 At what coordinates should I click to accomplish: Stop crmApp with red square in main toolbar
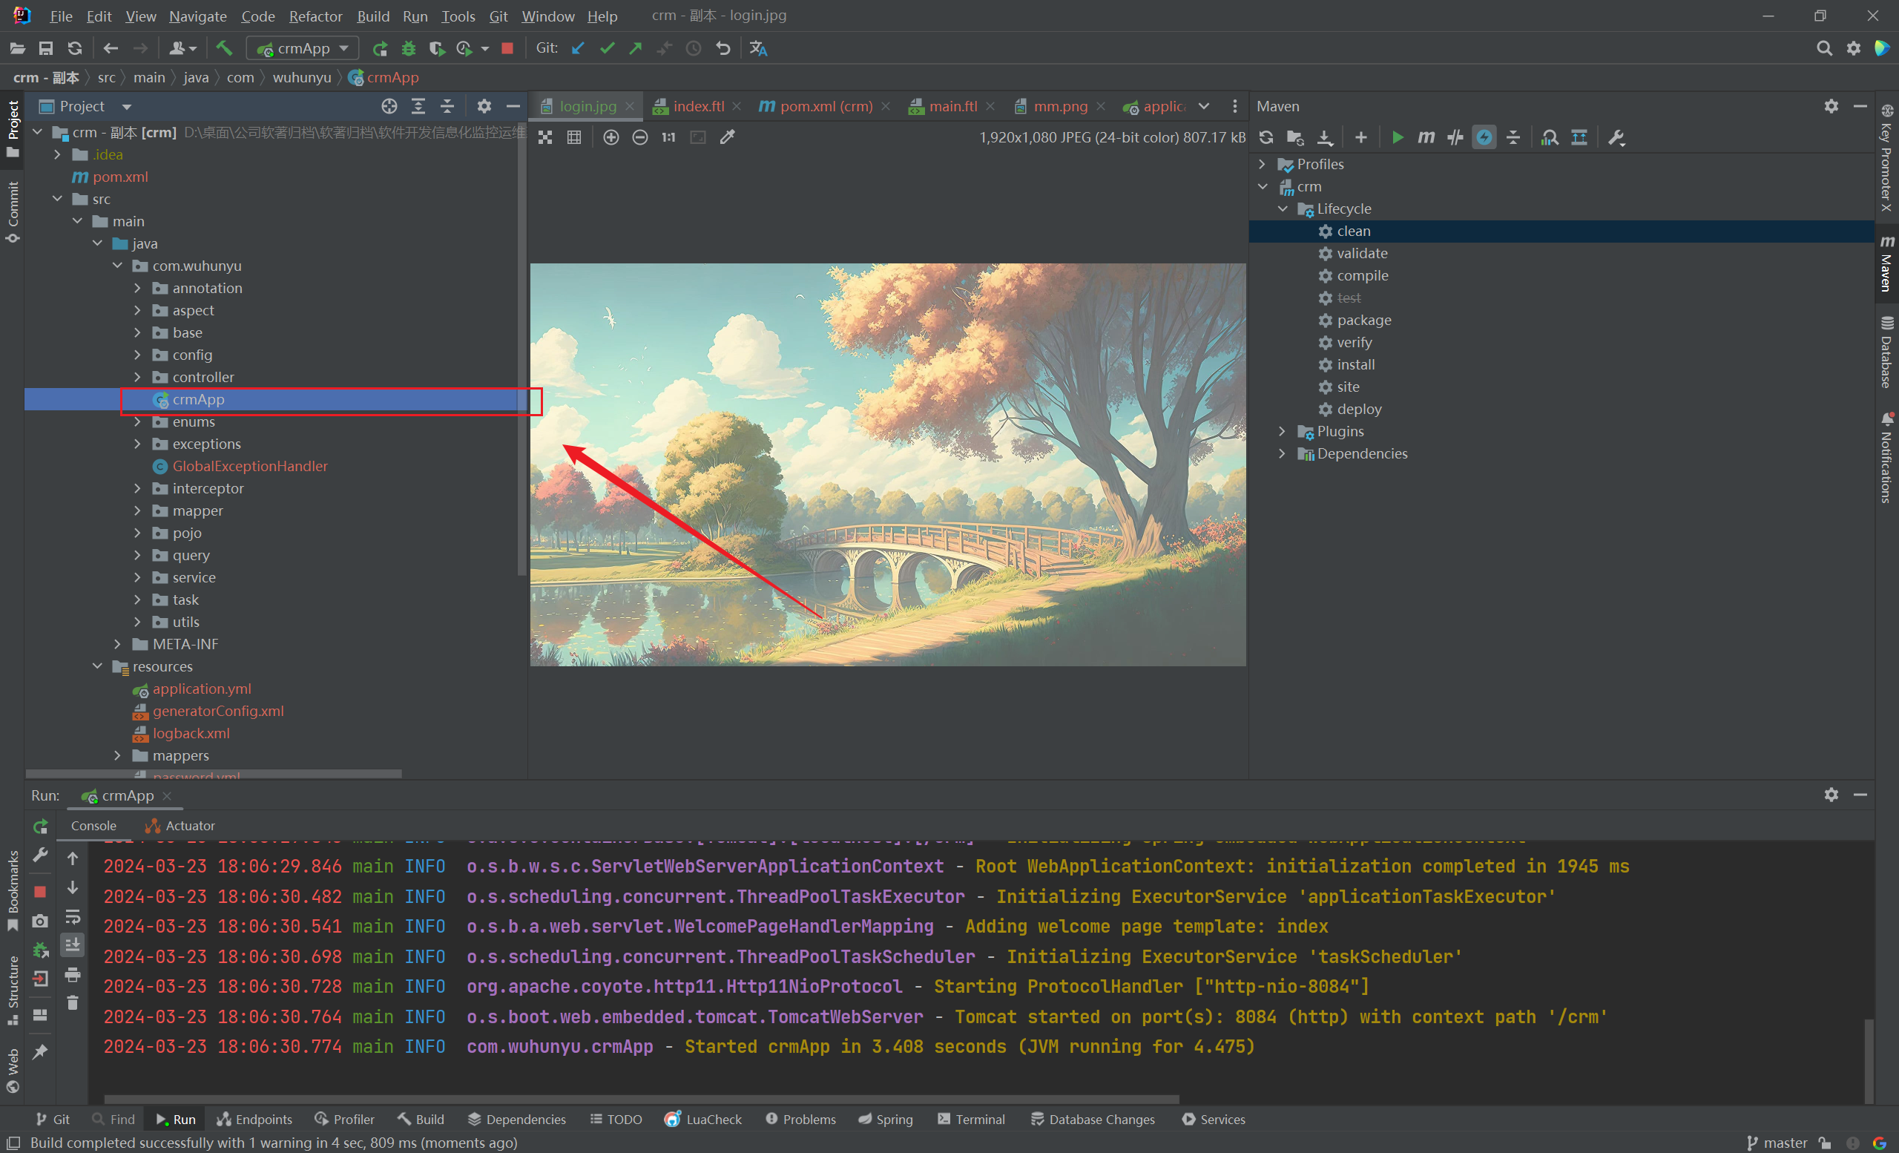(x=507, y=48)
